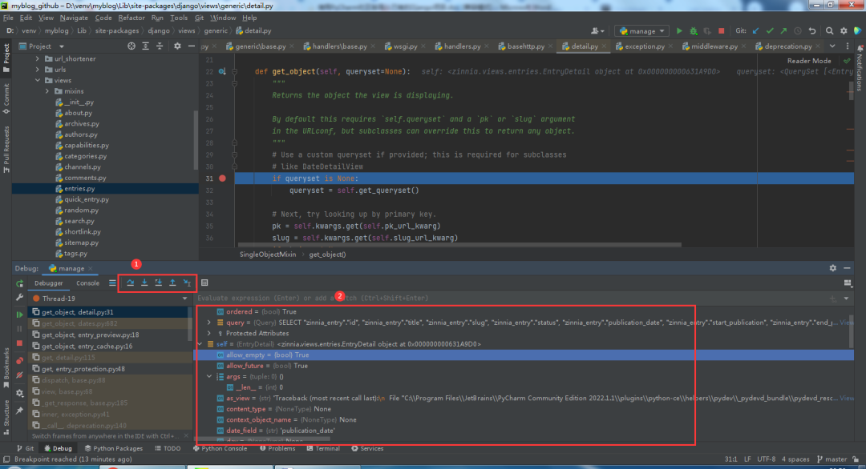Image resolution: width=866 pixels, height=469 pixels.
Task: Click the Notifications bell icon
Action: [860, 49]
